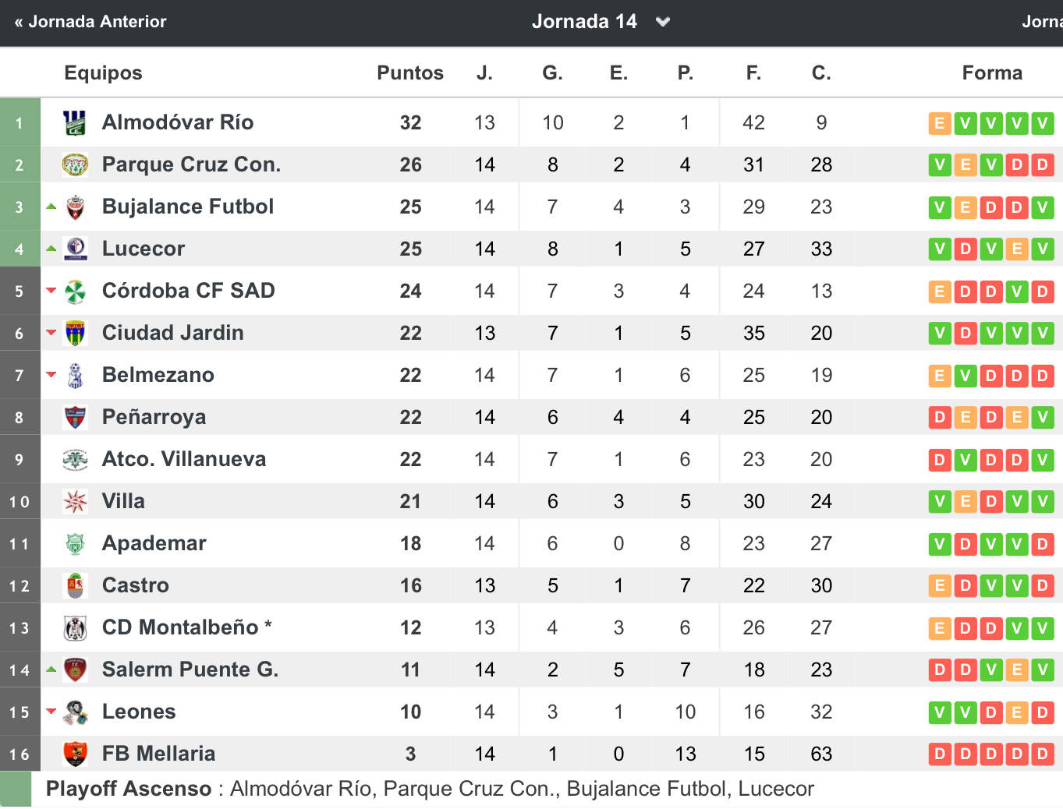Open the Lucecor team name link
1063x809 pixels.
point(144,249)
